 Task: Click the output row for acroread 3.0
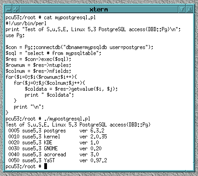tap(53, 154)
